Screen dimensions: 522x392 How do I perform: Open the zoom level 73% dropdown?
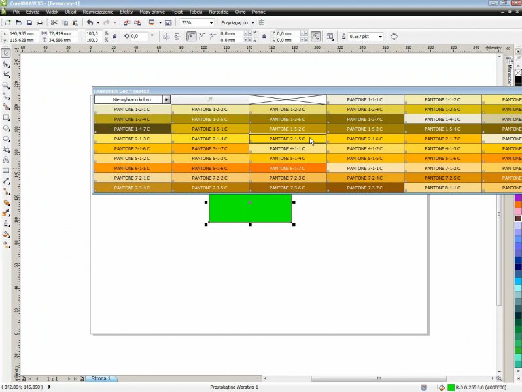[211, 23]
